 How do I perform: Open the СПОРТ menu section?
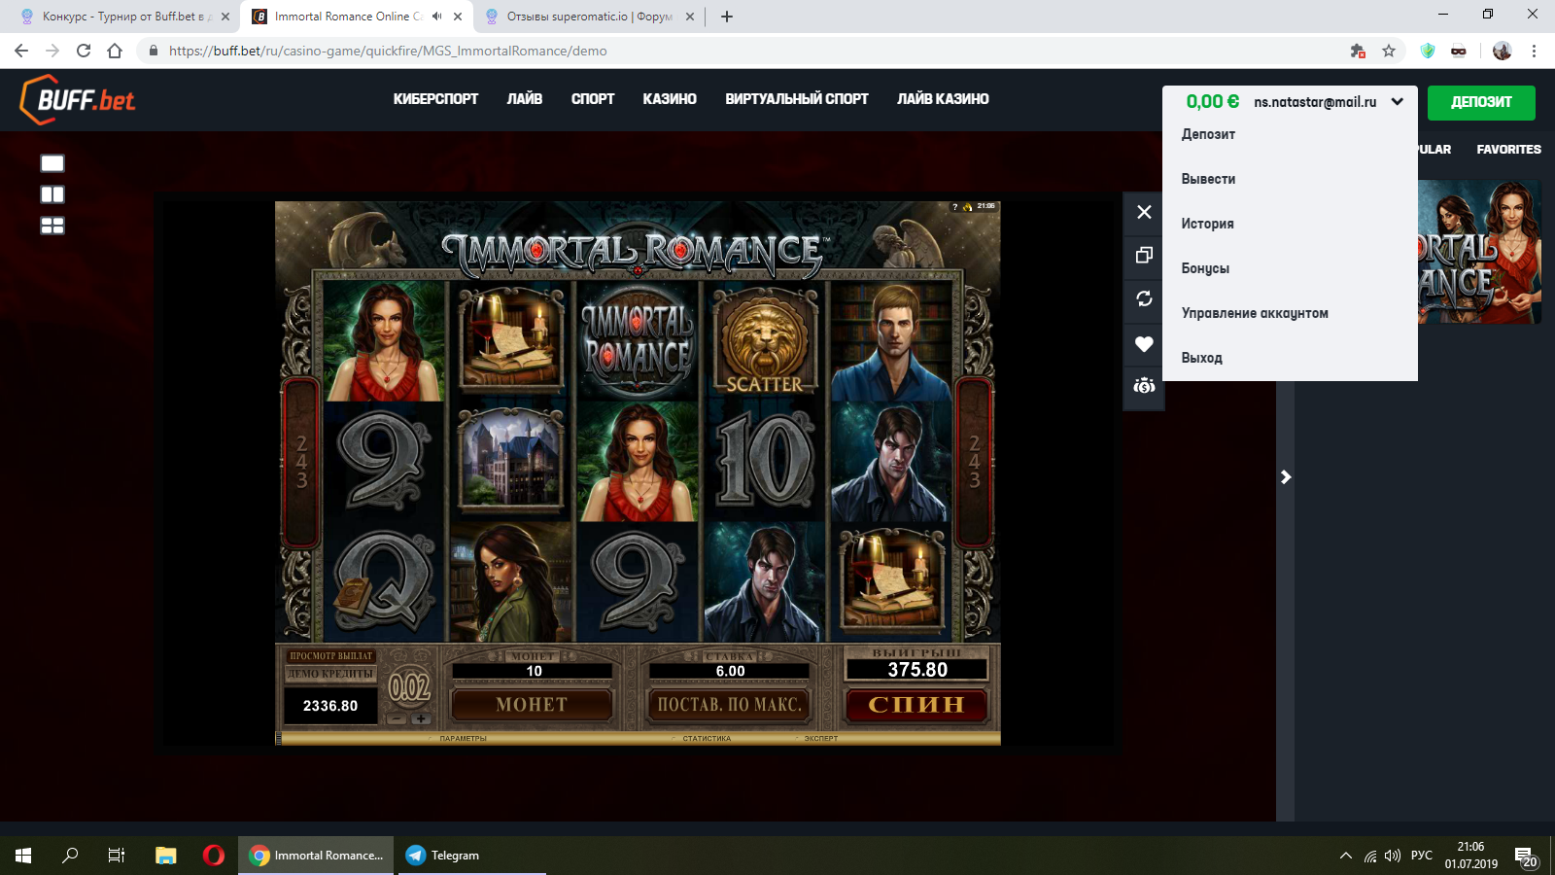pyautogui.click(x=593, y=99)
